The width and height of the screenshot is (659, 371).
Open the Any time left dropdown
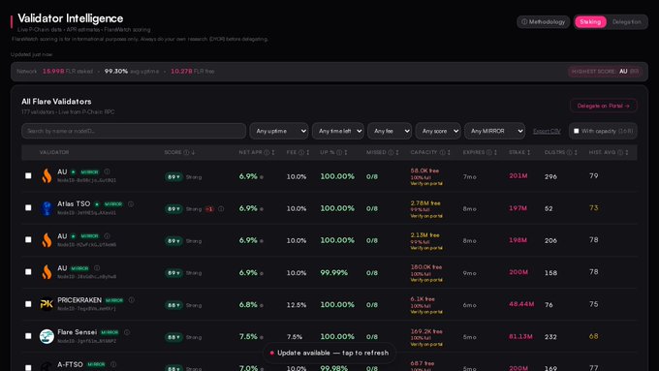pyautogui.click(x=338, y=131)
